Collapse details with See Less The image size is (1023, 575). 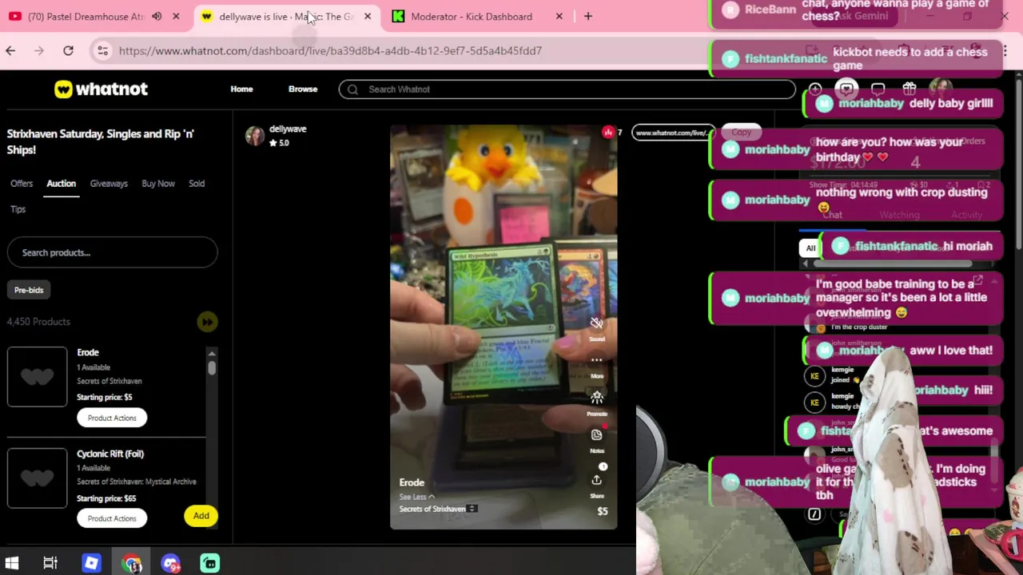[x=416, y=497]
